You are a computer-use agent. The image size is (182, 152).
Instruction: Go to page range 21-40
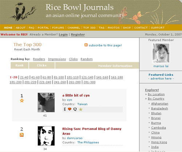pyautogui.click(x=24, y=77)
